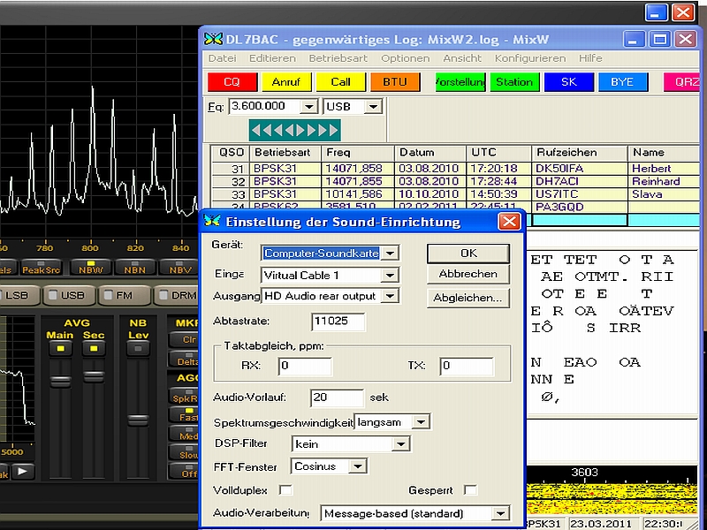Select the AGC Fast button

[x=184, y=416]
